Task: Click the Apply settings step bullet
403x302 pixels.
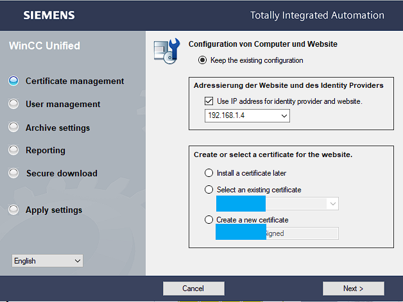Action: pyautogui.click(x=13, y=210)
